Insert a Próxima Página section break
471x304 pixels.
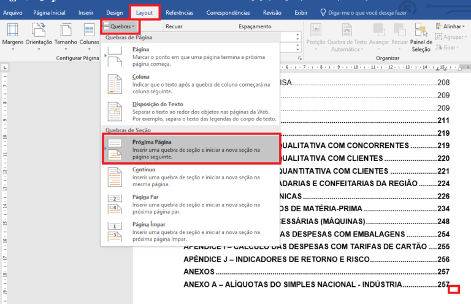point(191,149)
